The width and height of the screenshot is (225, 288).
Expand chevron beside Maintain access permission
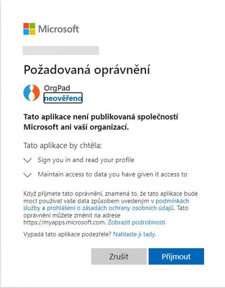click(x=28, y=175)
